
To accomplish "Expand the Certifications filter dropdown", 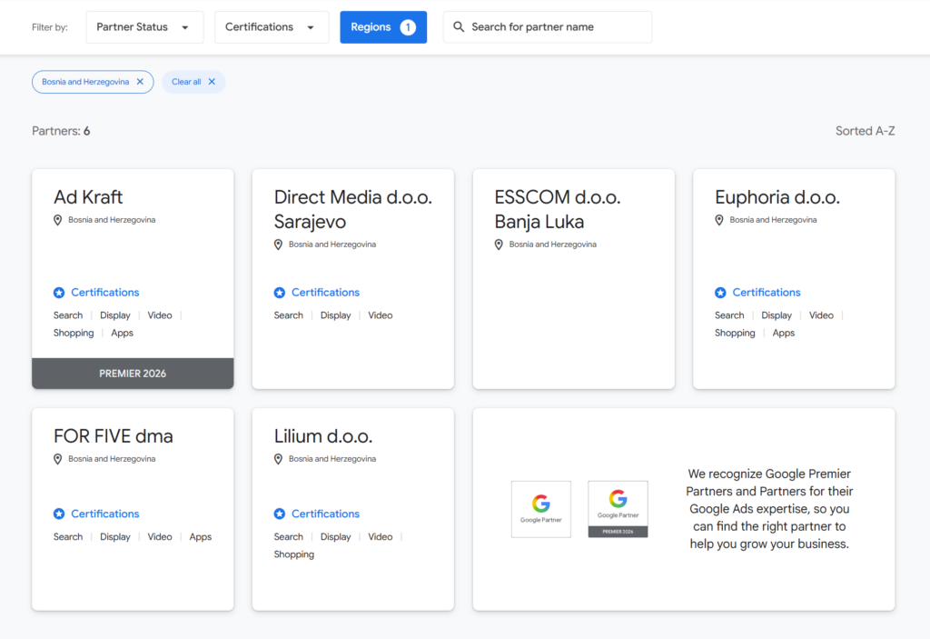I will click(271, 27).
